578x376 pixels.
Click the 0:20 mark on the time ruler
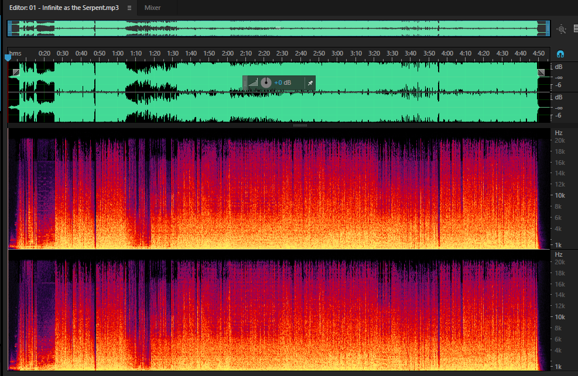pos(45,53)
